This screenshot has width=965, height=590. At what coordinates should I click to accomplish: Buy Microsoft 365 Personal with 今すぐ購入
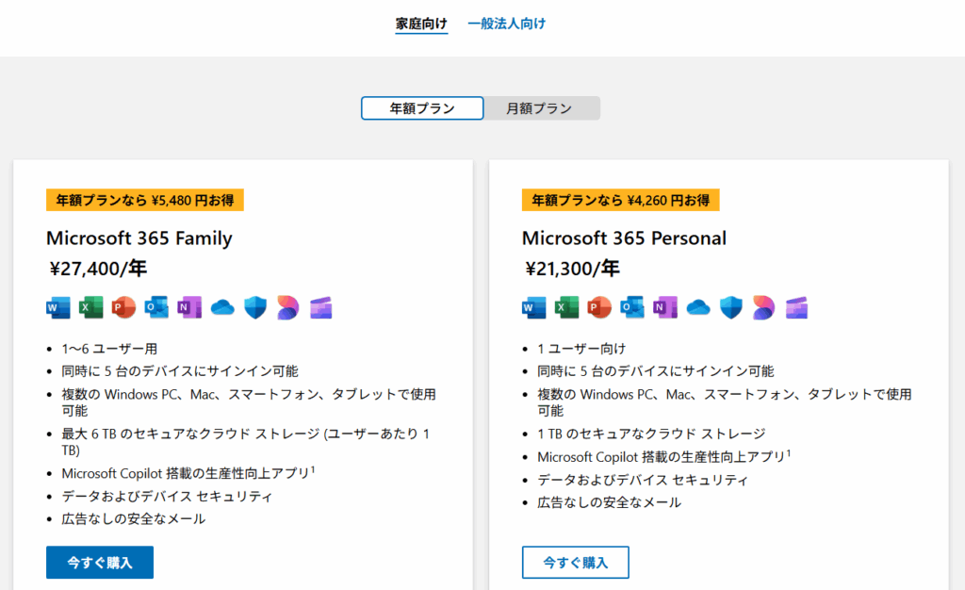click(x=576, y=563)
